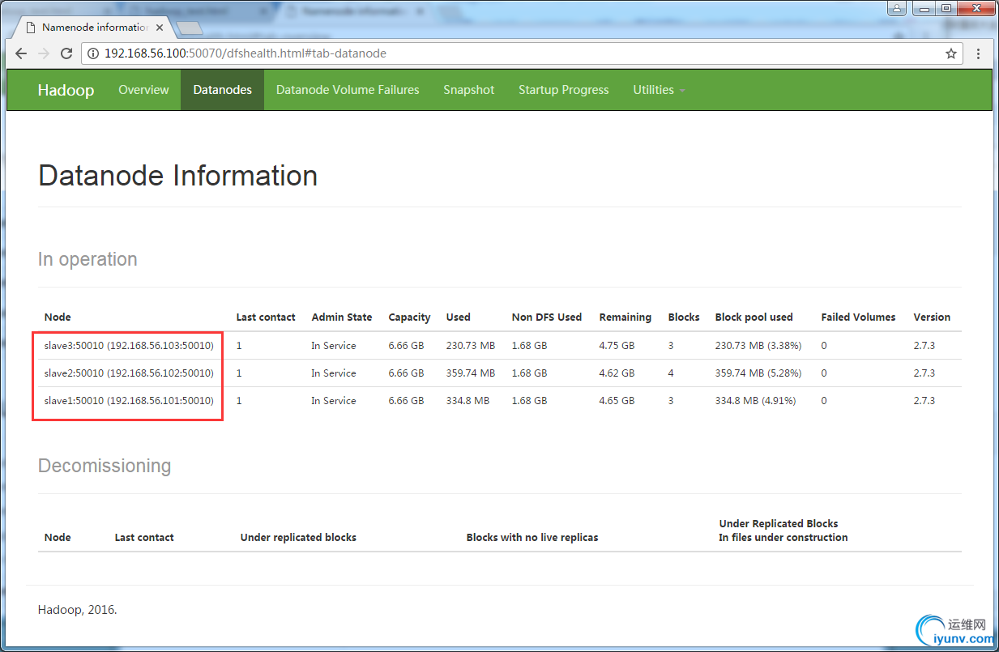999x652 pixels.
Task: Click block pool value 334.8 MB (4.91%)
Action: coord(755,401)
